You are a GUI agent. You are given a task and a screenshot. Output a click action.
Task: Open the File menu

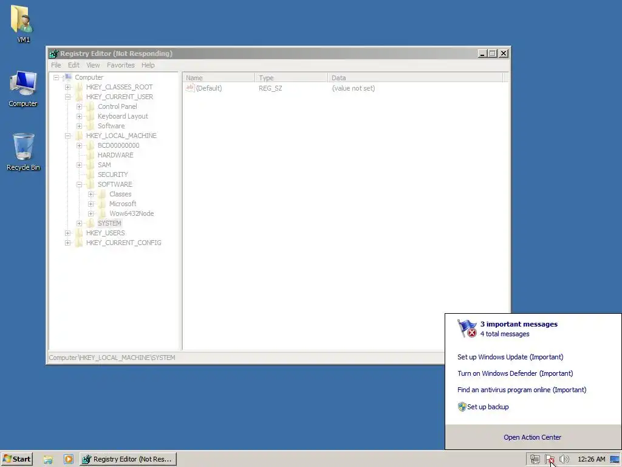click(x=56, y=65)
